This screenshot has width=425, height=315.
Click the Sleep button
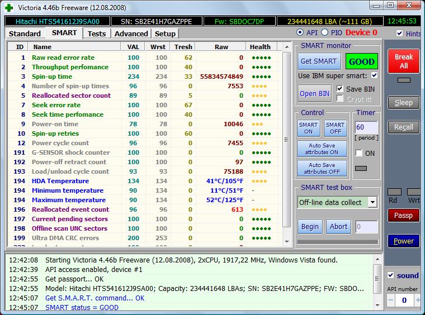(x=404, y=103)
